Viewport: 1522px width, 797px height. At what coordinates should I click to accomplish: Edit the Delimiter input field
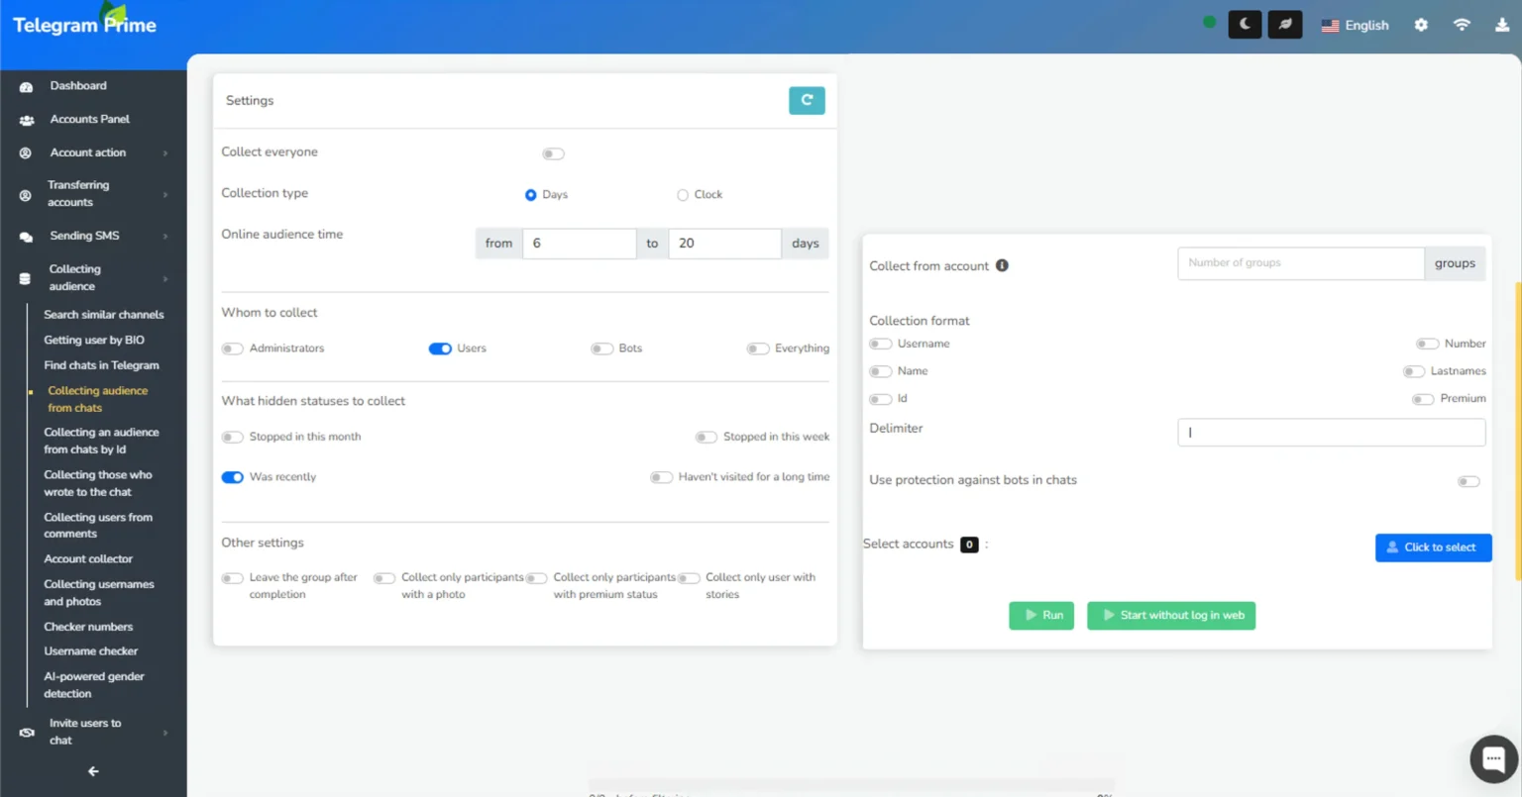[x=1331, y=433]
